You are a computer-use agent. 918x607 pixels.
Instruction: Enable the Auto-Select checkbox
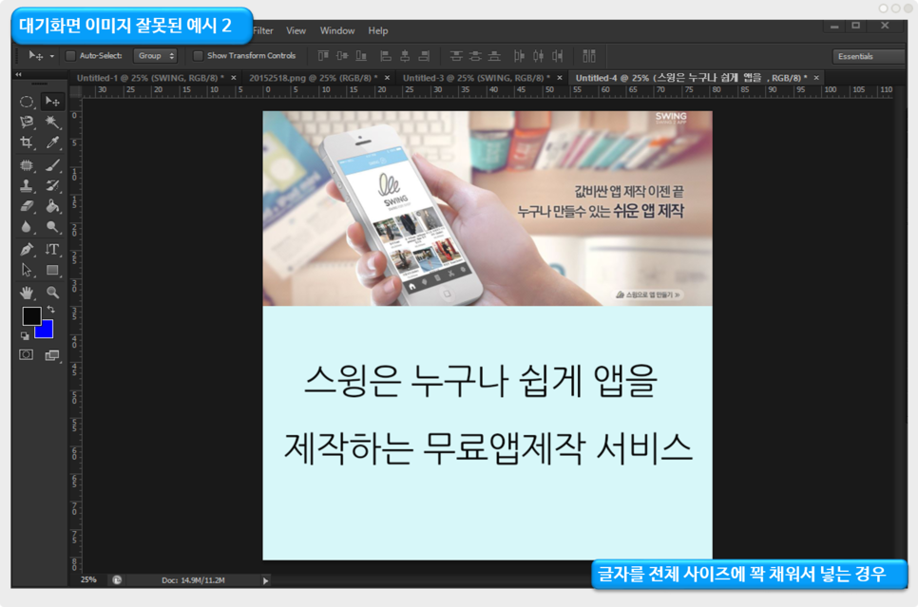[70, 56]
